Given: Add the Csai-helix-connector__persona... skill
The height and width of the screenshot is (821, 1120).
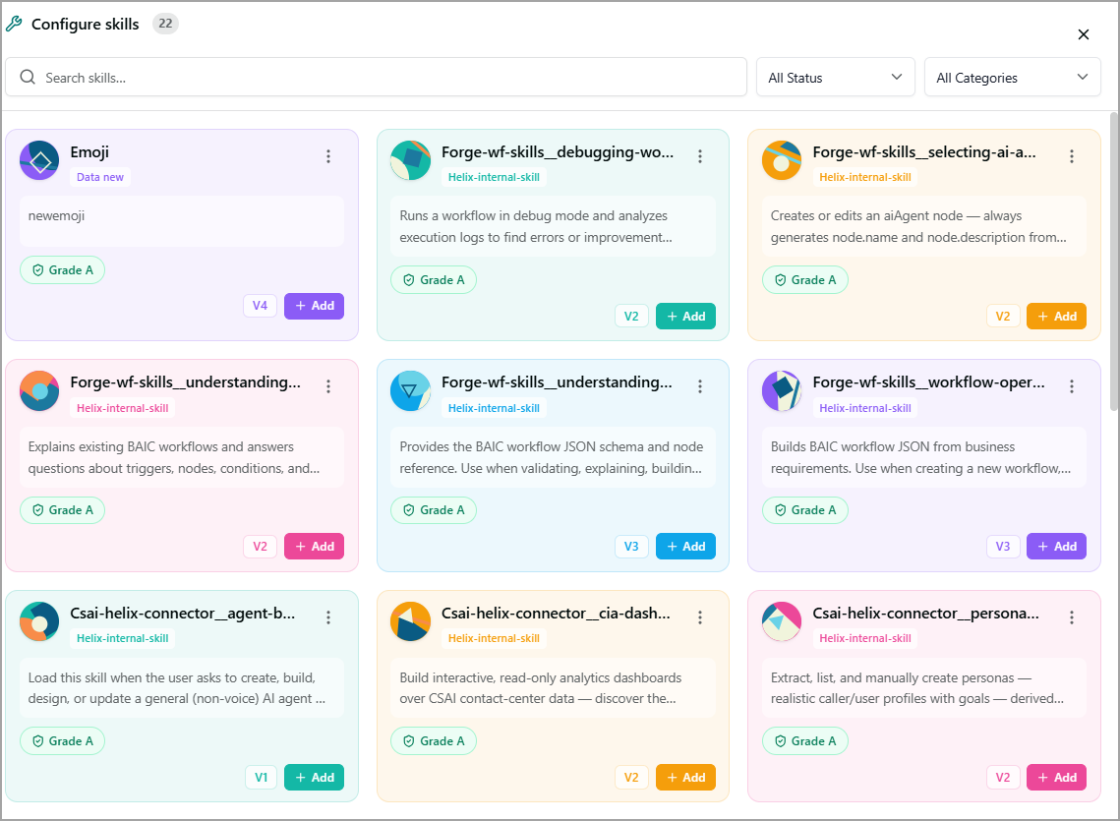Looking at the screenshot, I should click(1056, 778).
